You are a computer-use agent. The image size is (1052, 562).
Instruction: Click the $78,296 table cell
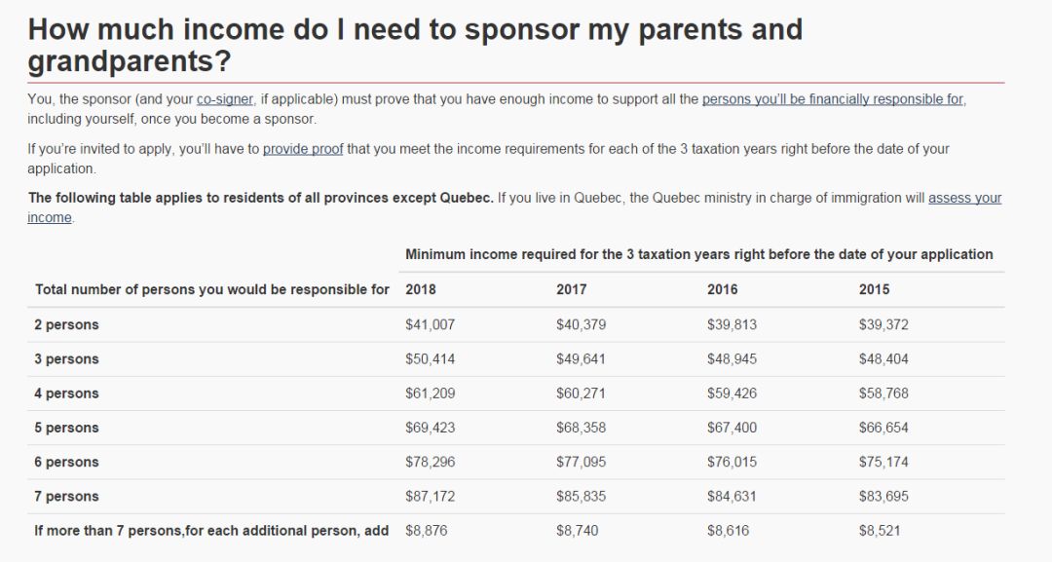430,462
